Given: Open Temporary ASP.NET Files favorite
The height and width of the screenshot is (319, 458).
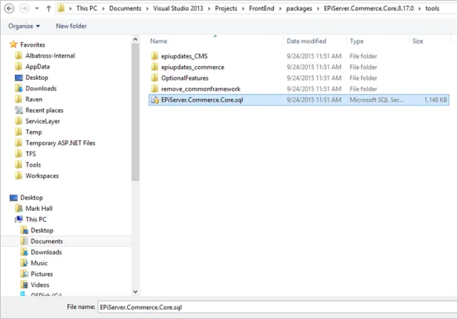Looking at the screenshot, I should (60, 143).
